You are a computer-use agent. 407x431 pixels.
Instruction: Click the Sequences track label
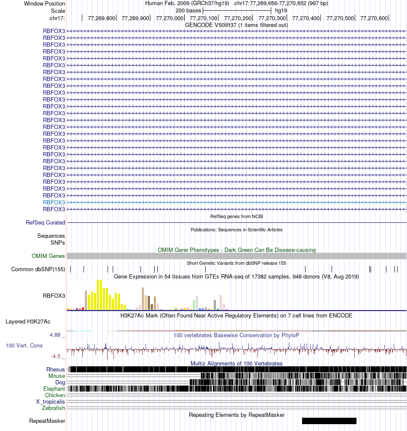coord(51,236)
